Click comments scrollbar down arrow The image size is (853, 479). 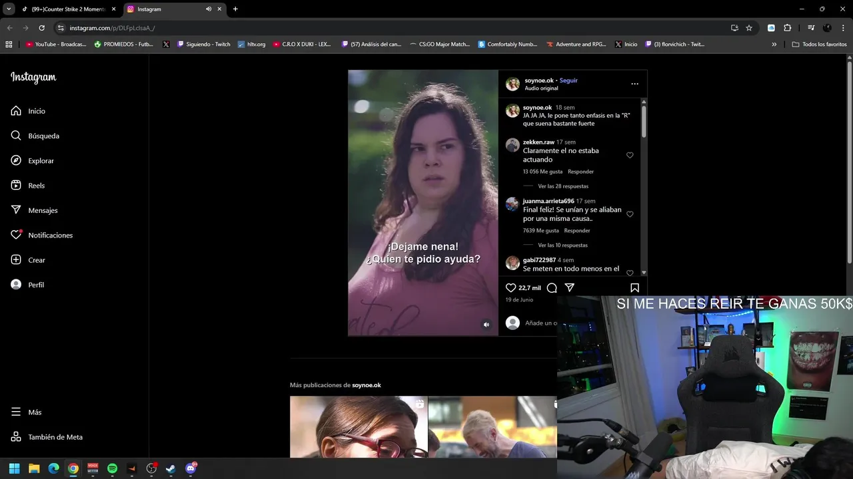click(644, 273)
